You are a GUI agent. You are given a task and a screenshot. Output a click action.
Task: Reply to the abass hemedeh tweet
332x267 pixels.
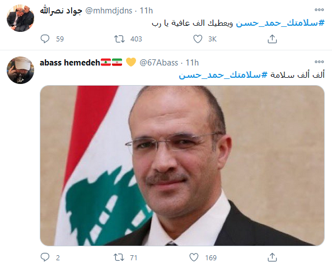45,257
